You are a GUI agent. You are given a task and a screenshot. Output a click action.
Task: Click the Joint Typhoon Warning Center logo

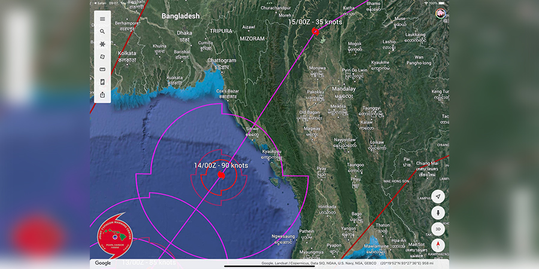click(x=115, y=236)
